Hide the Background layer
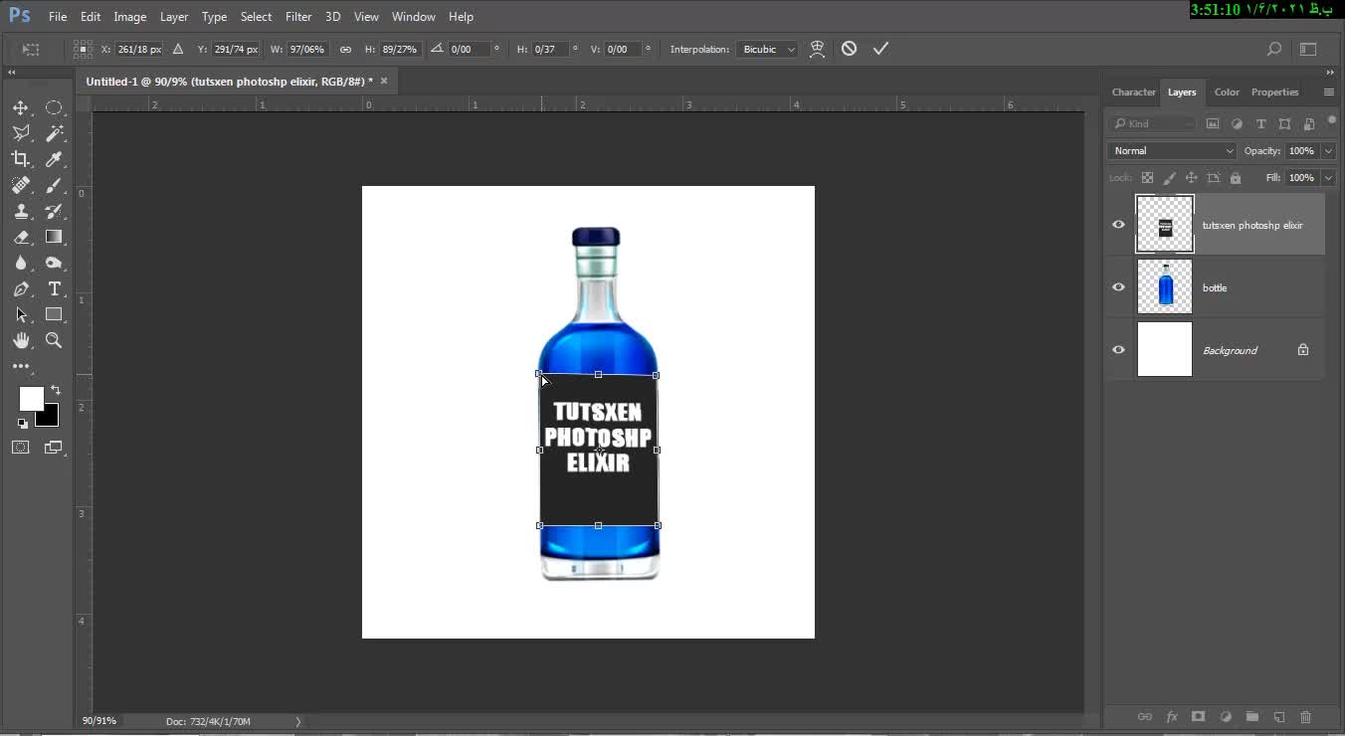Image resolution: width=1345 pixels, height=736 pixels. point(1118,350)
